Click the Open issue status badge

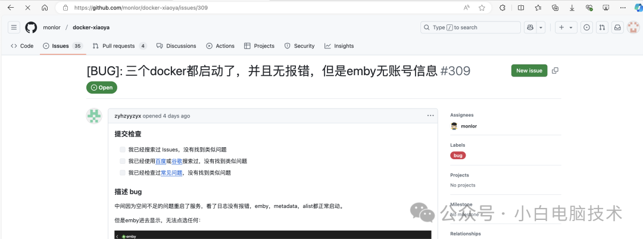[x=102, y=88]
